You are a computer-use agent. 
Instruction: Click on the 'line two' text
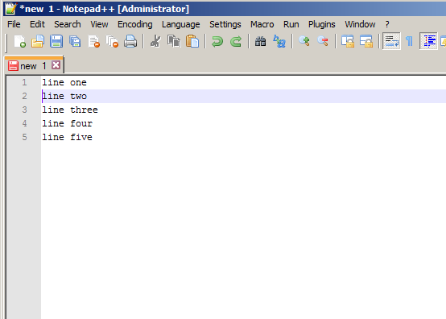click(64, 96)
